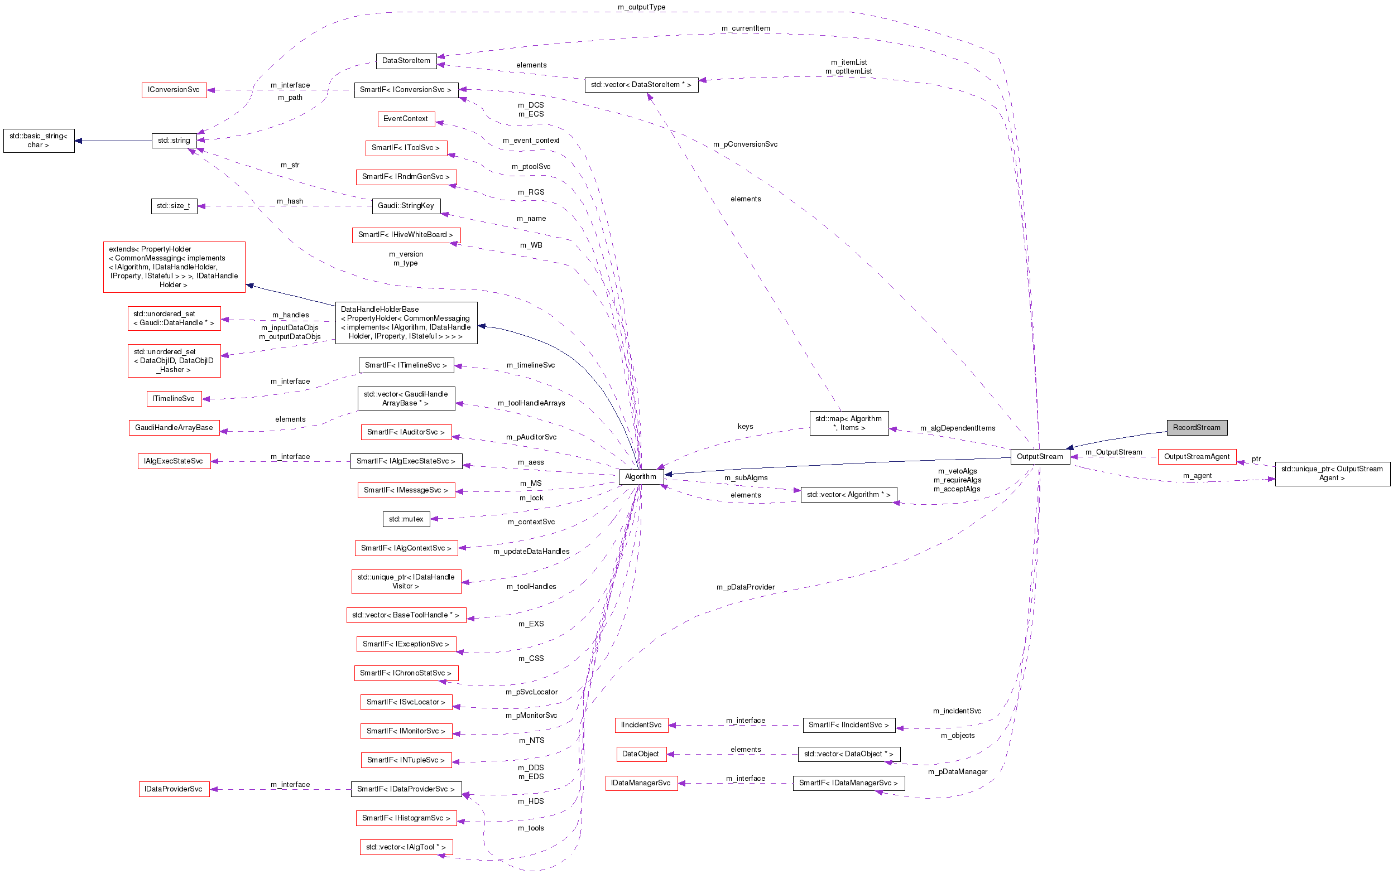Open the Gaudi::StringKey documentation link
This screenshot has width=1393, height=874.
pos(406,206)
